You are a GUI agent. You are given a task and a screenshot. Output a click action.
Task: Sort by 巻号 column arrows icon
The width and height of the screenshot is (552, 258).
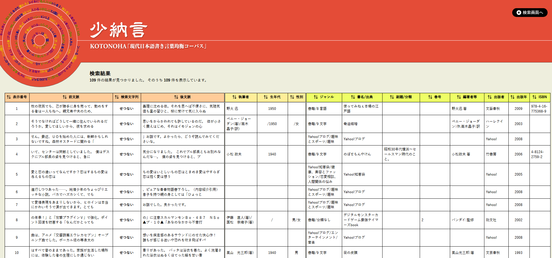click(430, 97)
